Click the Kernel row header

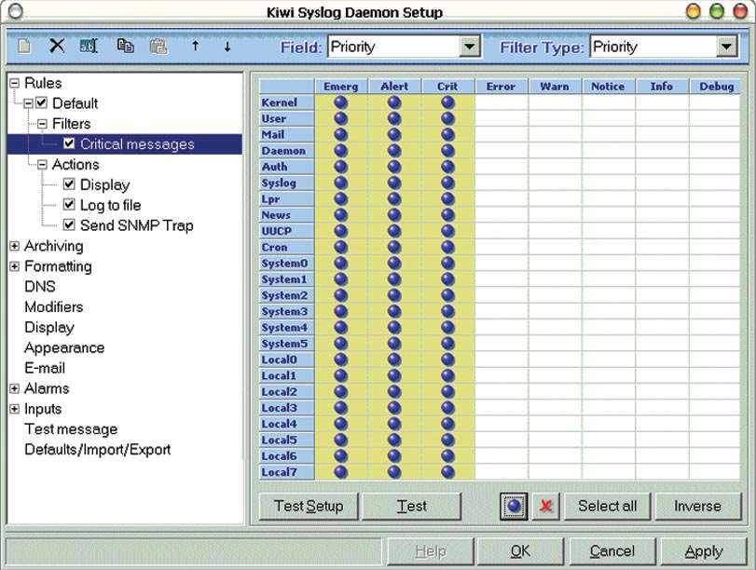pos(286,102)
